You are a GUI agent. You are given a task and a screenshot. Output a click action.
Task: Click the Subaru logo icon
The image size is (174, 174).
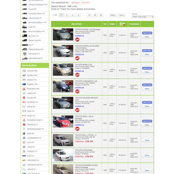[x=24, y=84]
